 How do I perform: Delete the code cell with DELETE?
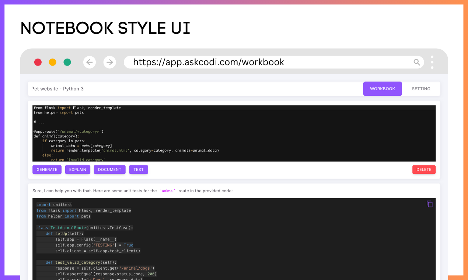pos(424,169)
